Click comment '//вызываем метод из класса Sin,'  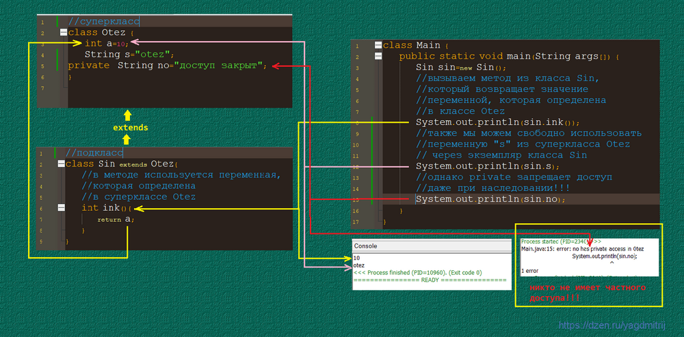click(508, 78)
